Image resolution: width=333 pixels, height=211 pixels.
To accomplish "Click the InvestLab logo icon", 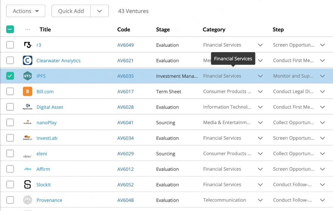I will 28,138.
